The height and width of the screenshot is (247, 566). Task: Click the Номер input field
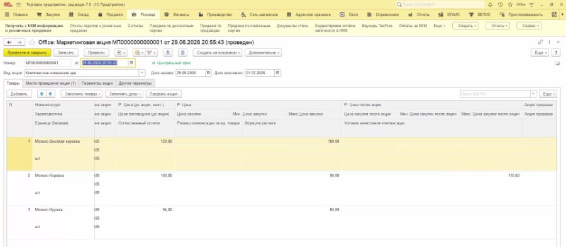click(48, 63)
